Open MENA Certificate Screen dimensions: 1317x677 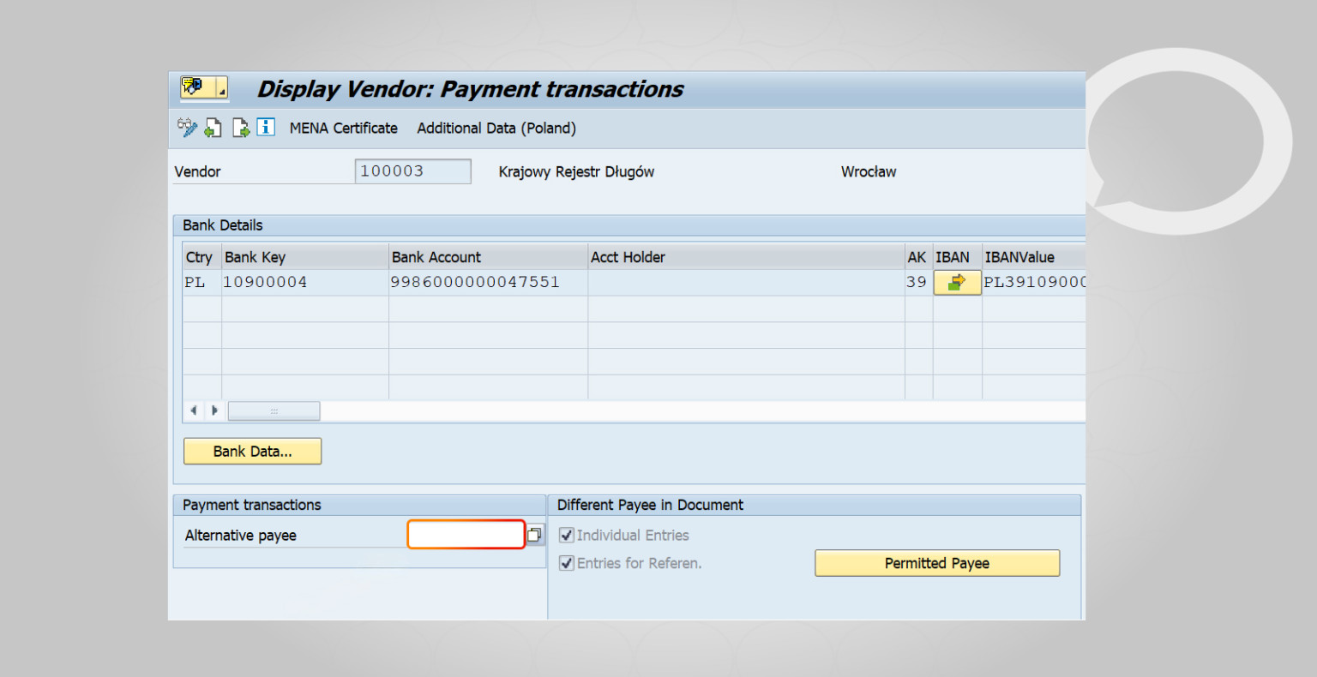click(342, 128)
